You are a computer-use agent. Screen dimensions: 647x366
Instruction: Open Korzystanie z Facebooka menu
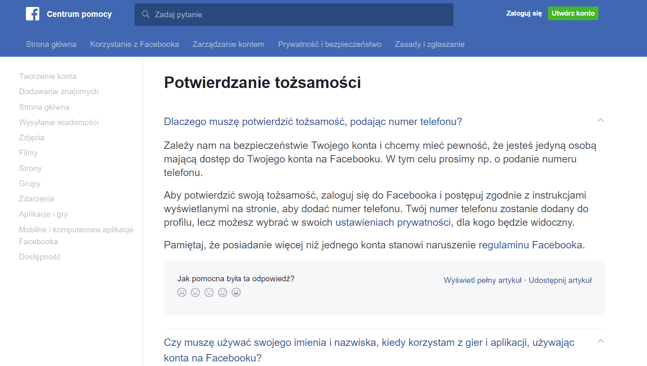[x=135, y=44]
